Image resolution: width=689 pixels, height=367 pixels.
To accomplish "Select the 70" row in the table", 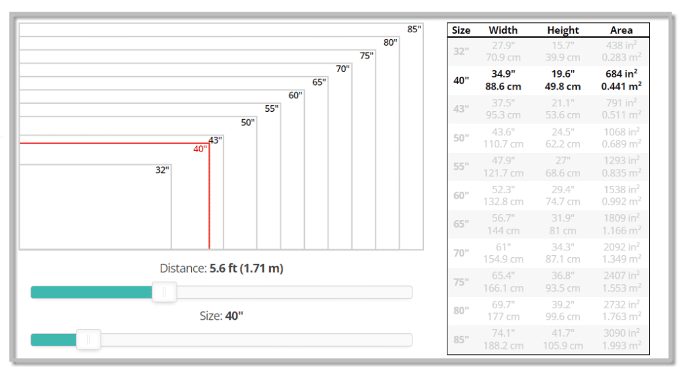I will [x=548, y=254].
